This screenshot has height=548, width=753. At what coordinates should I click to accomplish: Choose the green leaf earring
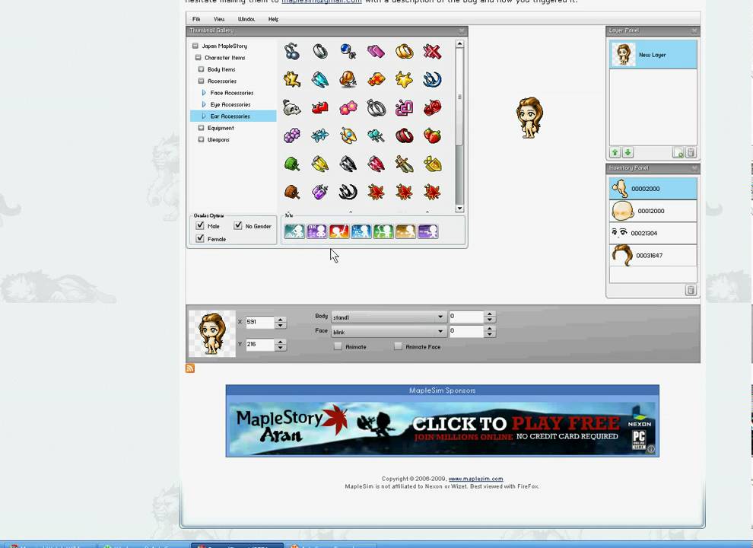(292, 164)
